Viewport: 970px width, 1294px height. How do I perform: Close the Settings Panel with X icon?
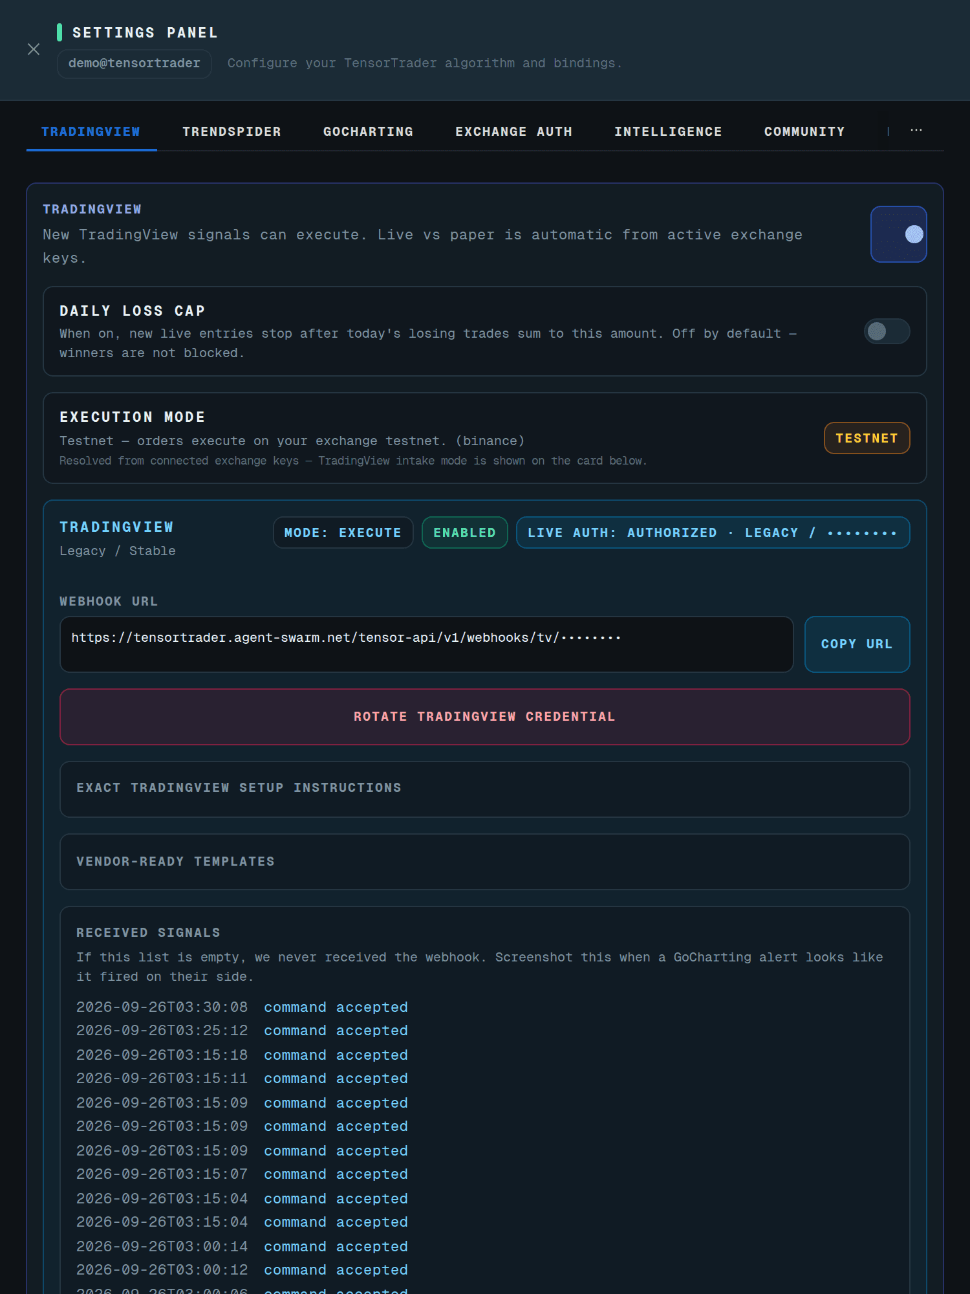34,49
